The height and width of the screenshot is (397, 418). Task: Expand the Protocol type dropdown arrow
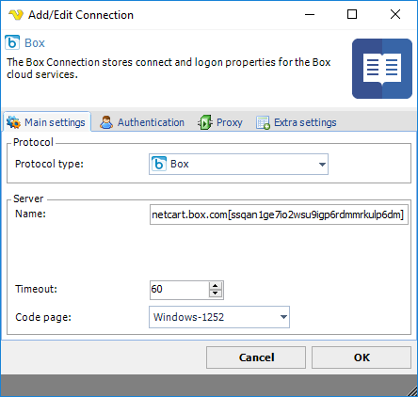[x=322, y=165]
